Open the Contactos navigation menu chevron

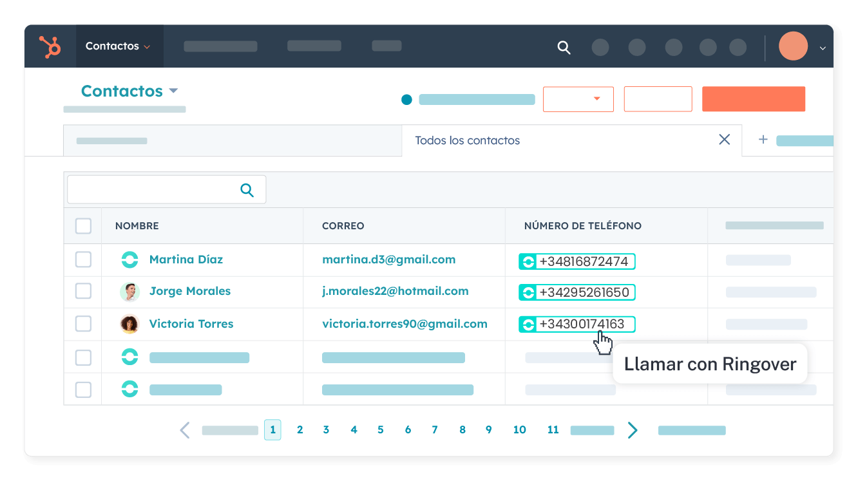click(x=147, y=46)
